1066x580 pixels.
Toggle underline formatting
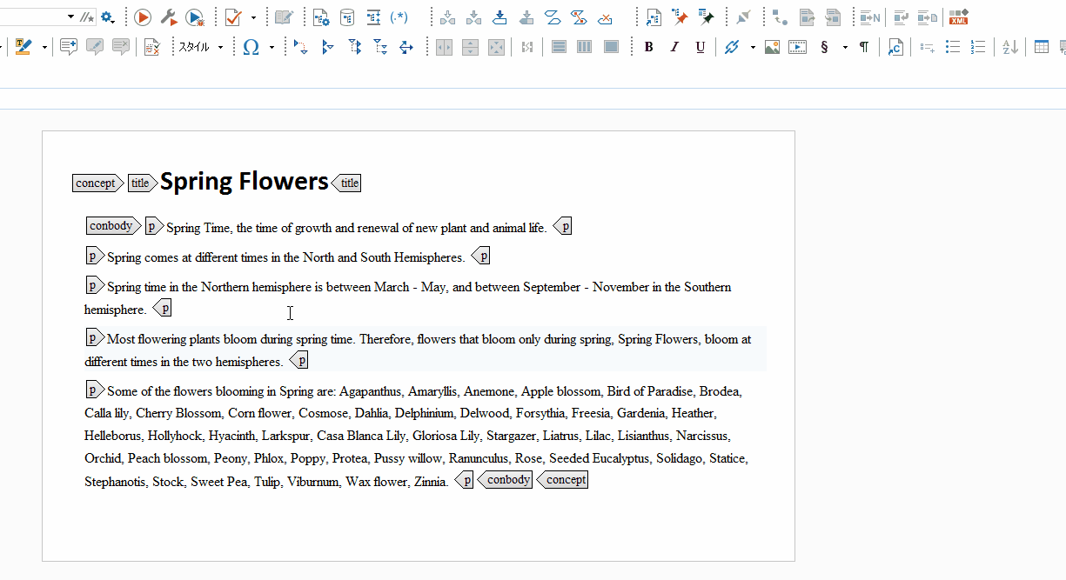coord(701,47)
